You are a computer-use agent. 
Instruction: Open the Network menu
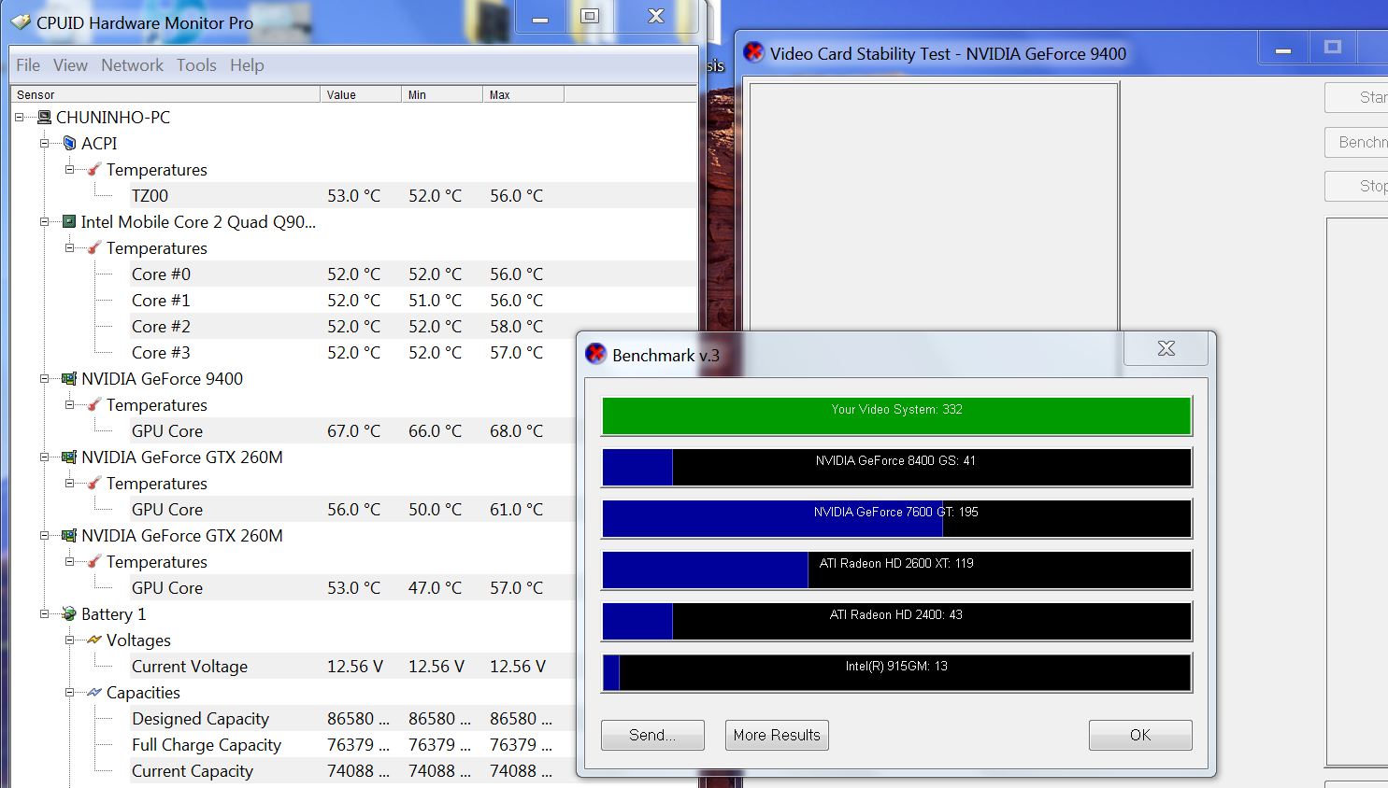132,65
